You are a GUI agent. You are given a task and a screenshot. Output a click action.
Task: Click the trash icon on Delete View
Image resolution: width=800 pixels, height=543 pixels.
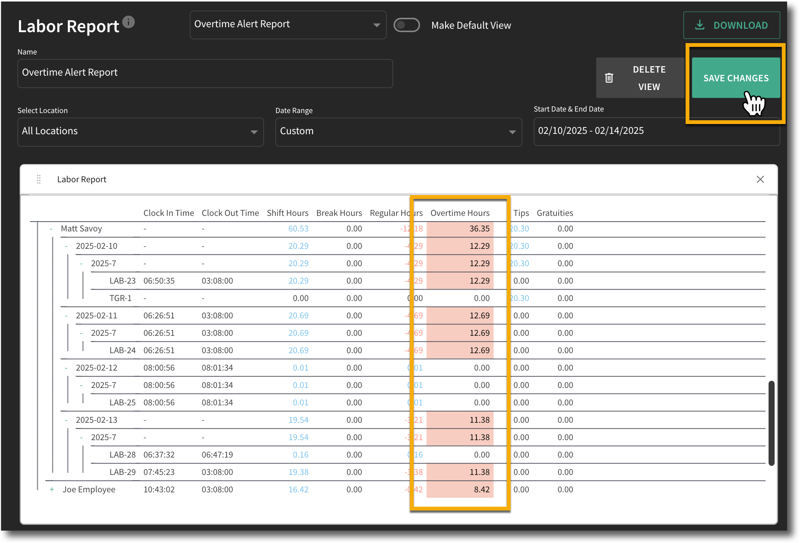tap(609, 78)
